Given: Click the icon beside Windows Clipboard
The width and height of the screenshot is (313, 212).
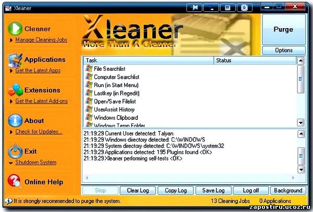Looking at the screenshot, I should [89, 118].
